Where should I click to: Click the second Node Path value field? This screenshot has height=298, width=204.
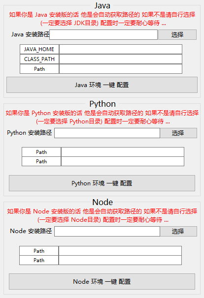point(120,260)
